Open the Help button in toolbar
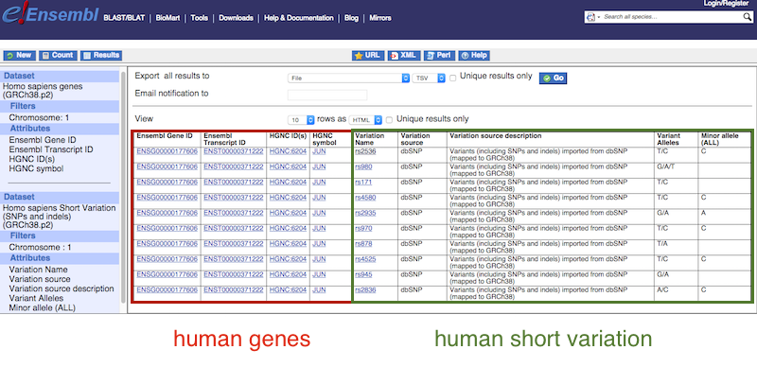757x367 pixels. click(474, 56)
